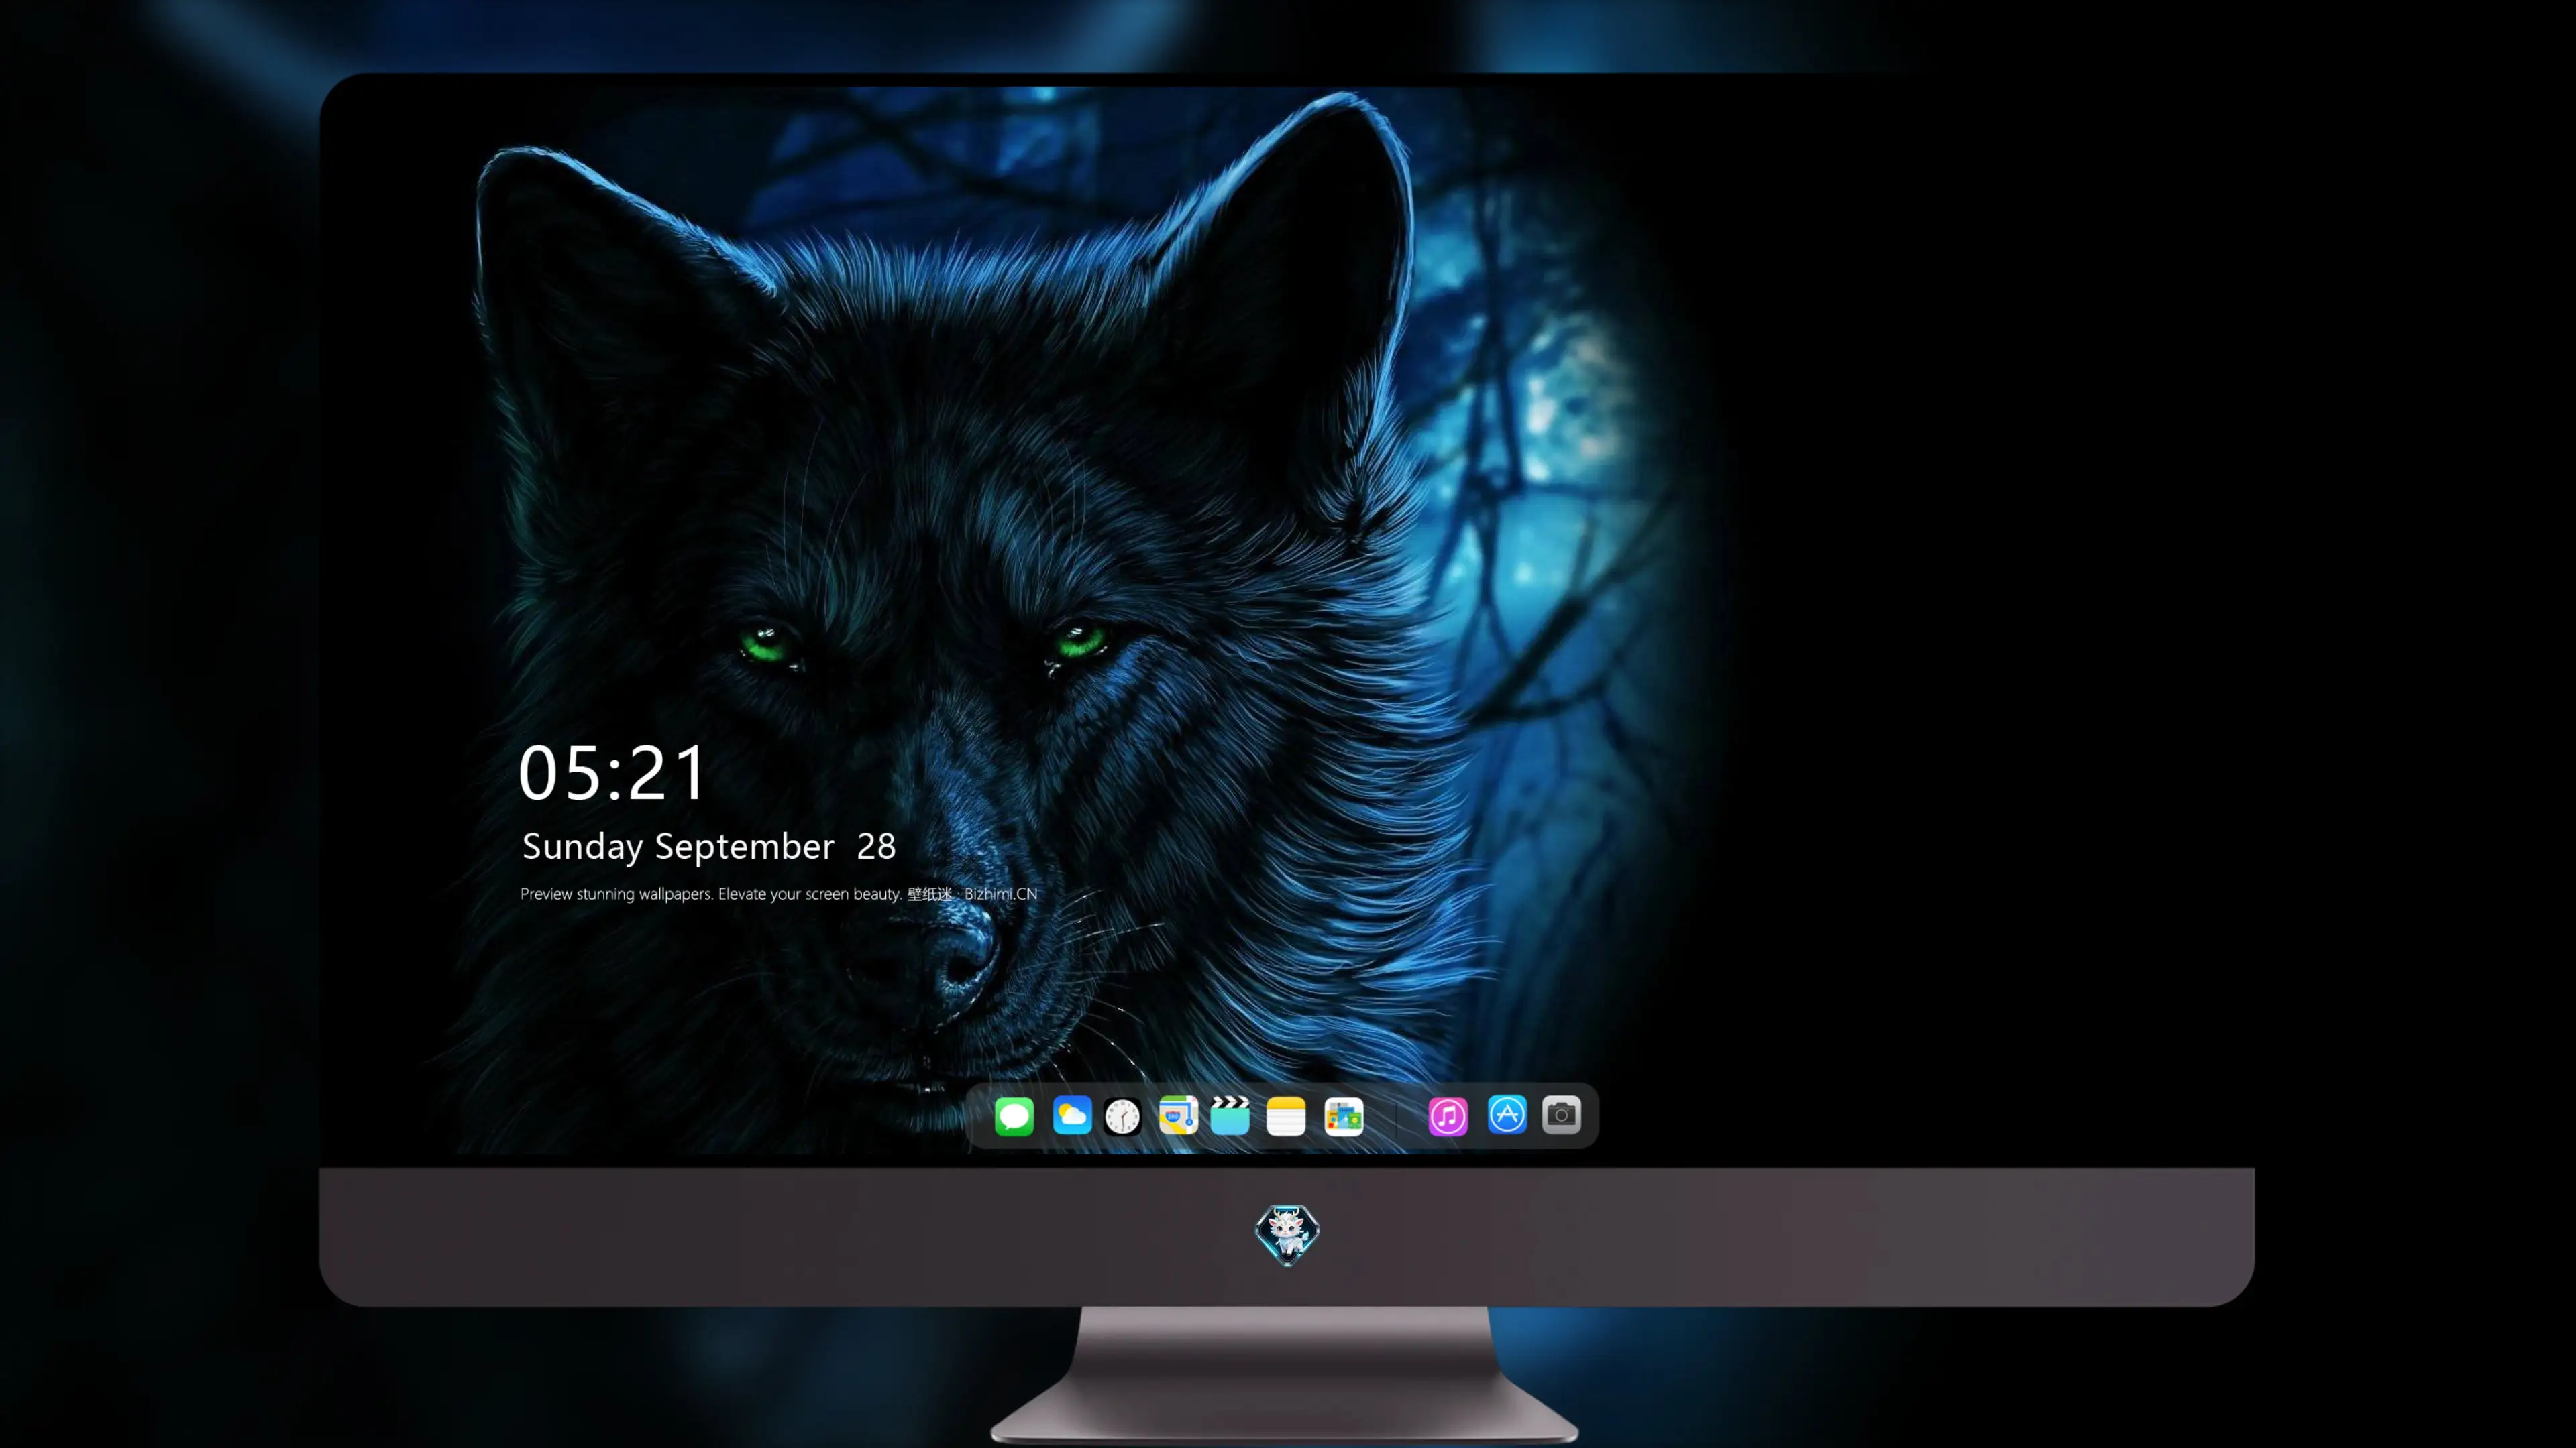Screen dimensions: 2576x1448
Task: Open the blue App Store icon
Action: coord(1507,1114)
